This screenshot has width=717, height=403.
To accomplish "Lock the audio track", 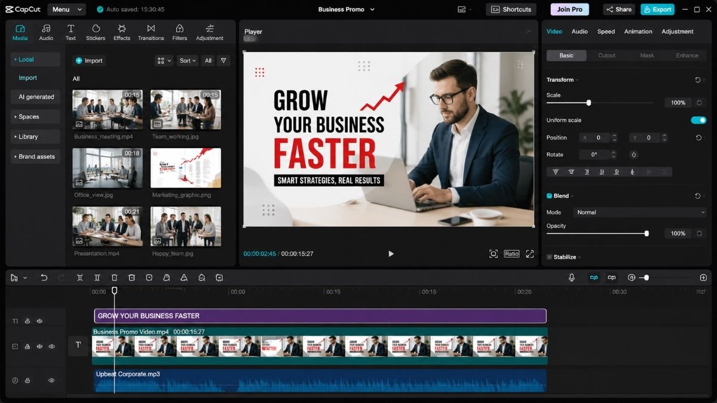I will [27, 380].
